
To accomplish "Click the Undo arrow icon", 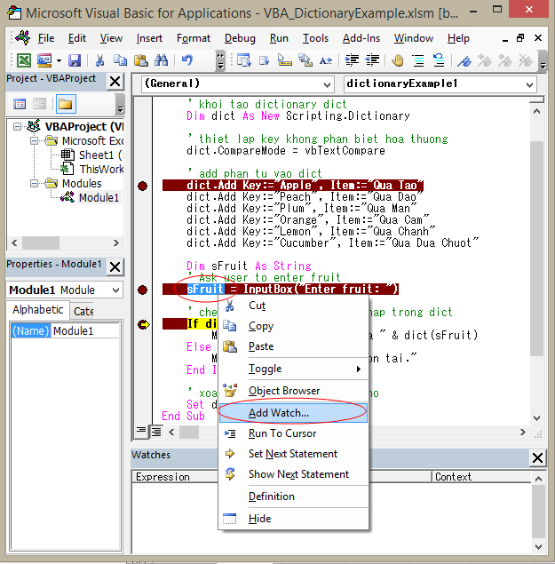I will coord(187,60).
